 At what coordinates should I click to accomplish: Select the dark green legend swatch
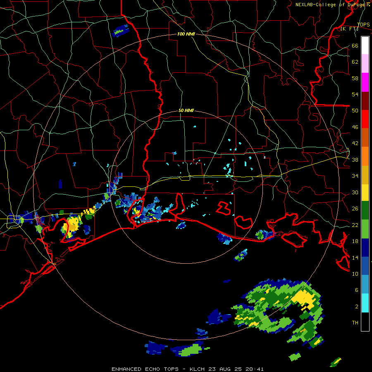[x=365, y=210]
